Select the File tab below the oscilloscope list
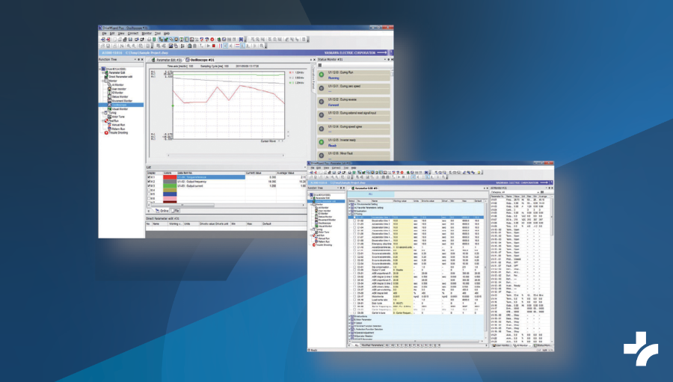 tap(176, 211)
